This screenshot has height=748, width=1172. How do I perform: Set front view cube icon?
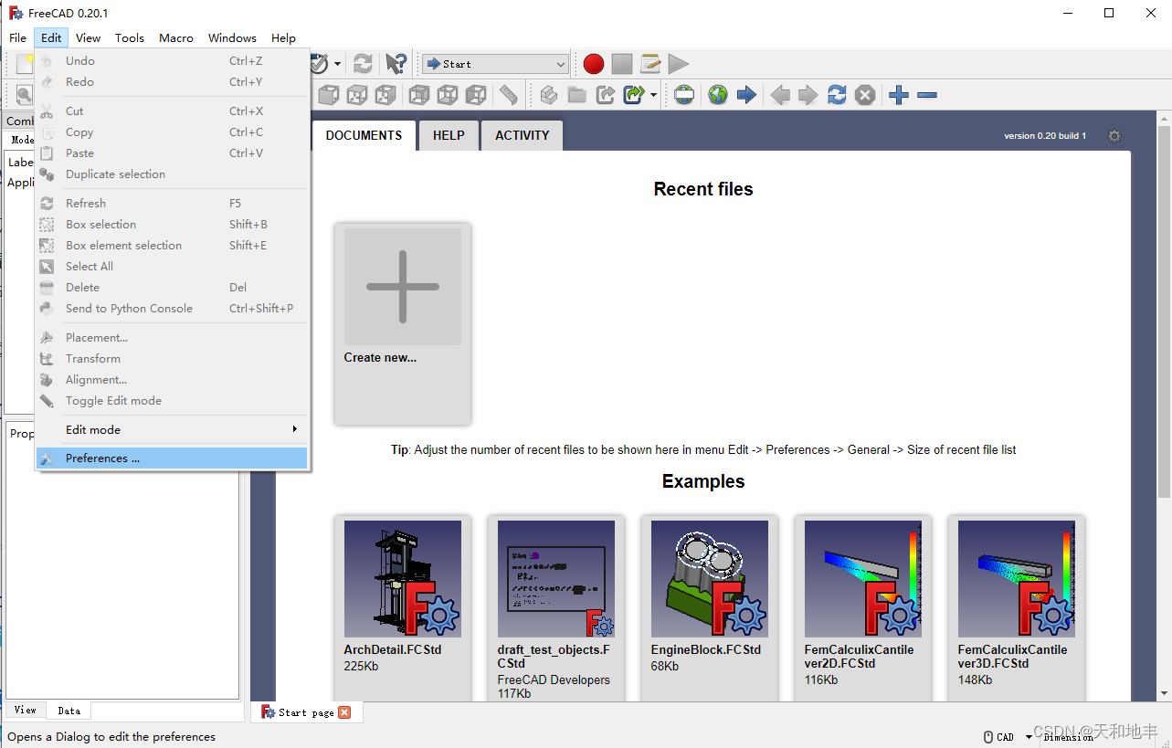pos(328,95)
